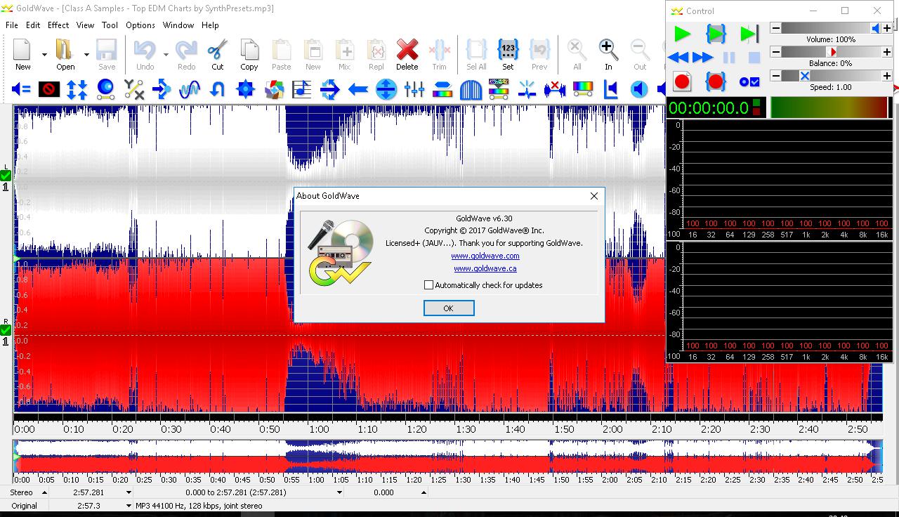Open the View menu
The height and width of the screenshot is (517, 899).
85,25
